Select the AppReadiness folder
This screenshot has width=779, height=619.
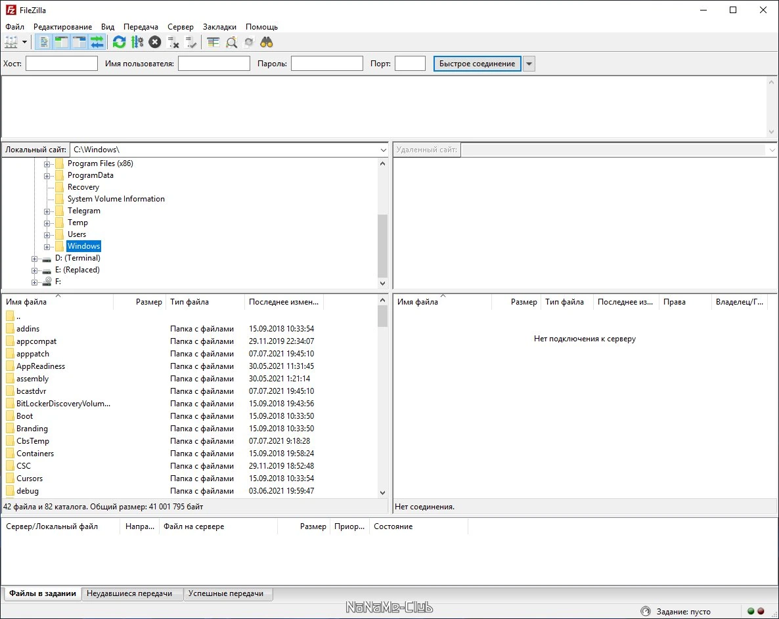pyautogui.click(x=41, y=366)
